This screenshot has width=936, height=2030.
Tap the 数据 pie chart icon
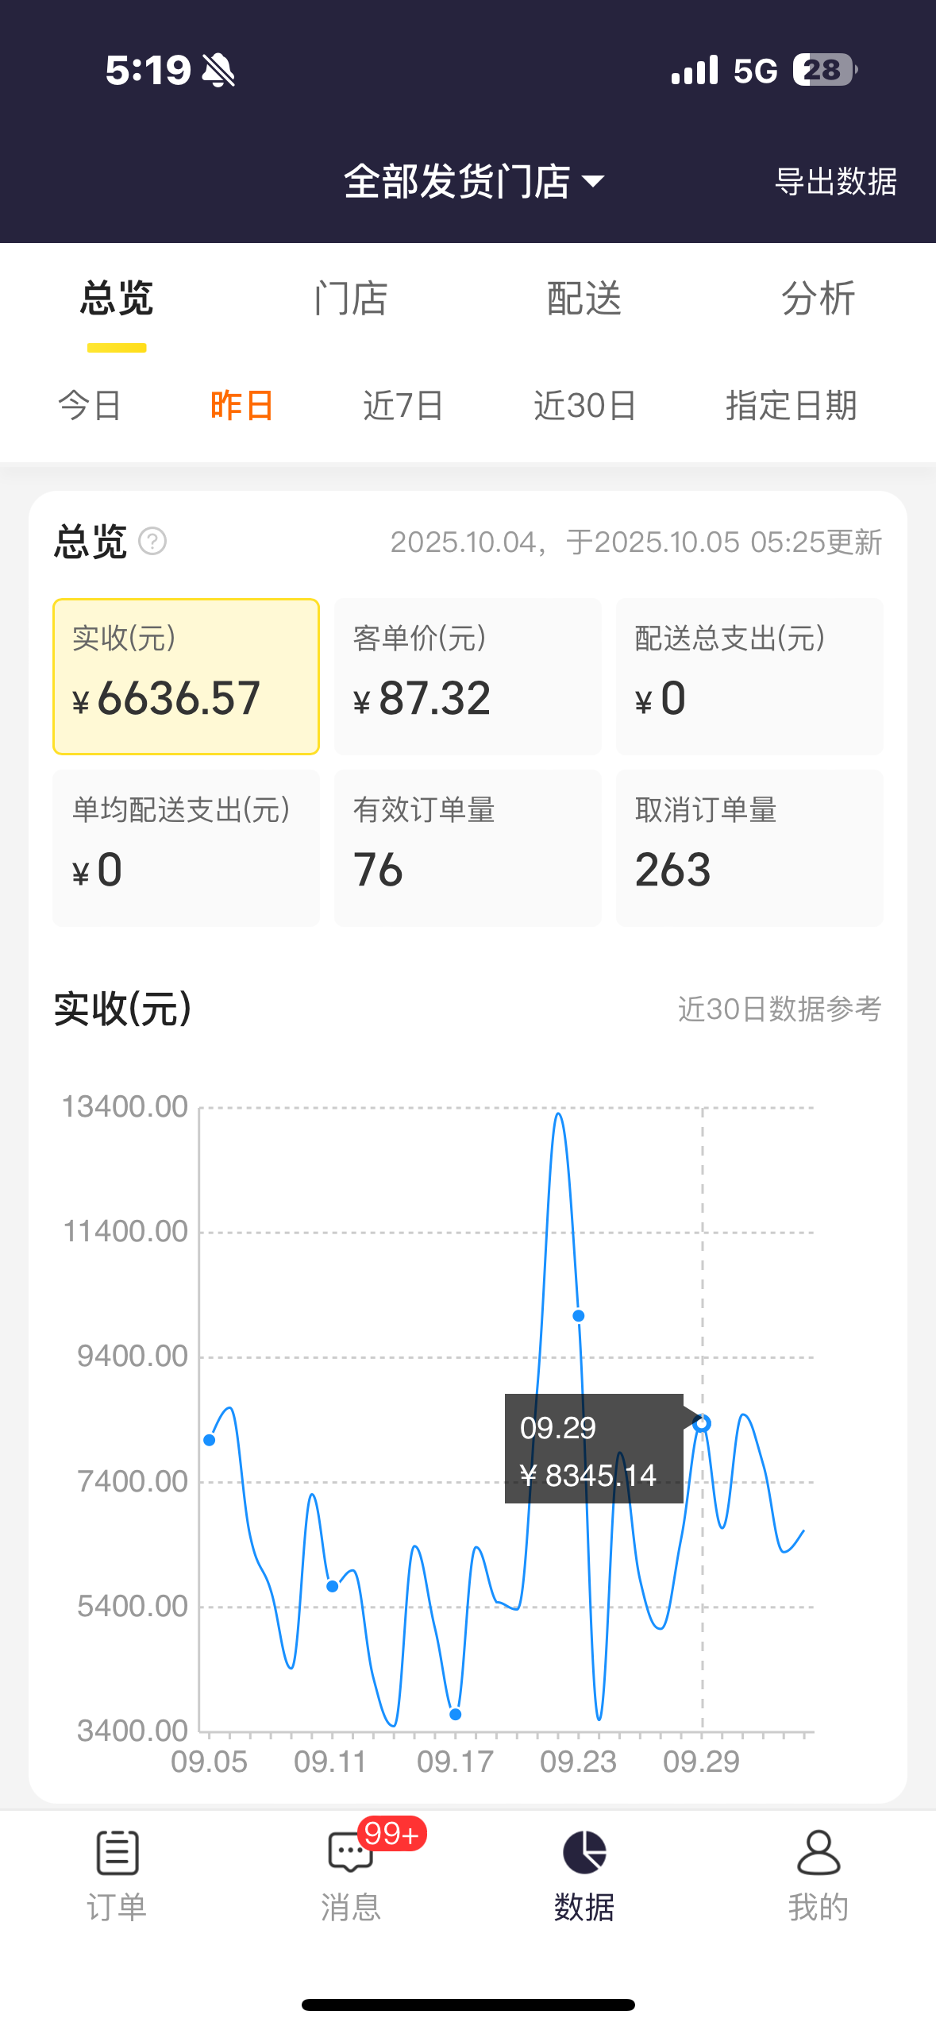click(x=584, y=1852)
